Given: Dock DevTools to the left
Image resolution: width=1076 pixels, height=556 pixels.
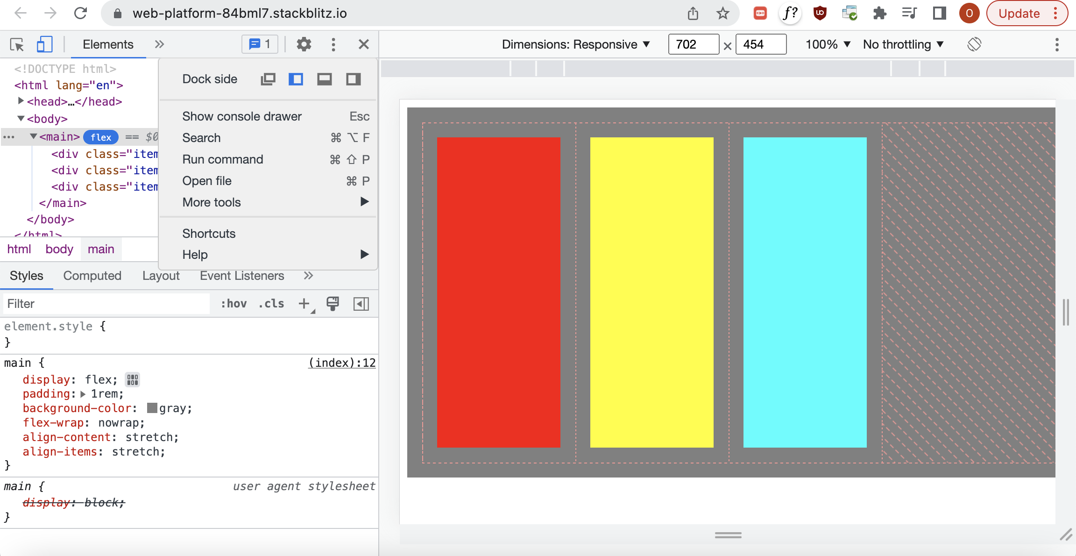Looking at the screenshot, I should pyautogui.click(x=296, y=79).
